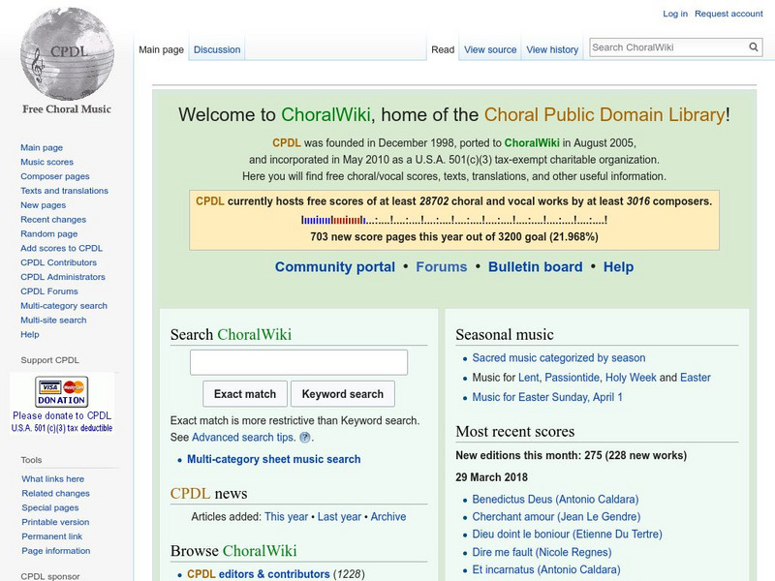The height and width of the screenshot is (581, 775).
Task: Open the Community portal link
Action: pos(335,267)
